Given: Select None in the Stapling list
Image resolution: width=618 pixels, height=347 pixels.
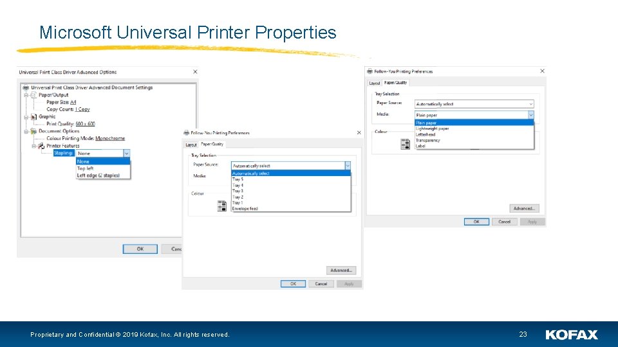Looking at the screenshot, I should click(103, 161).
